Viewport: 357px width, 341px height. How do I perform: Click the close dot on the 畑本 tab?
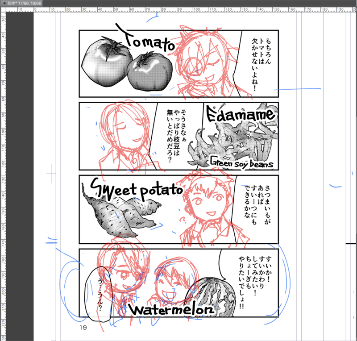(4, 4)
